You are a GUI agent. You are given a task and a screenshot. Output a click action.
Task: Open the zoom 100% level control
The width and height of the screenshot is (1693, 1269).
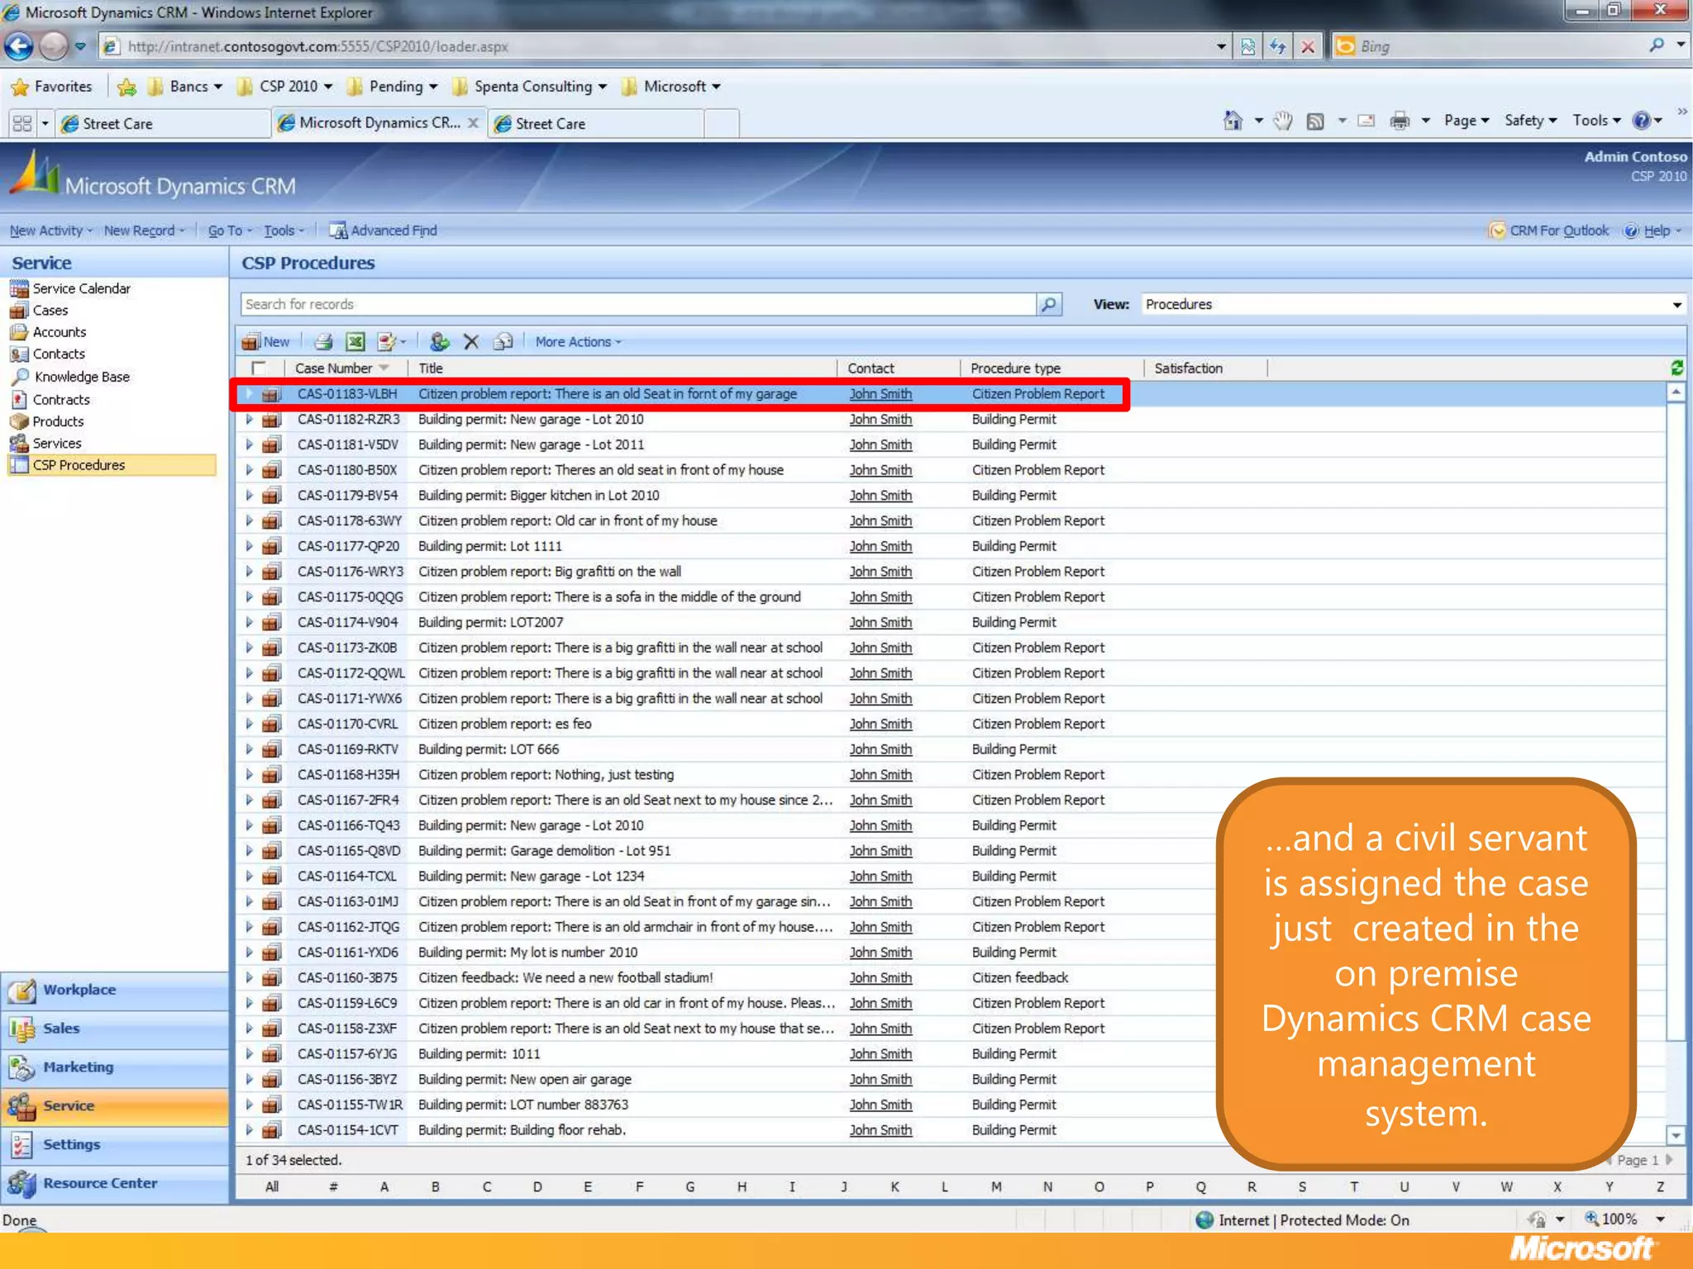coord(1624,1219)
